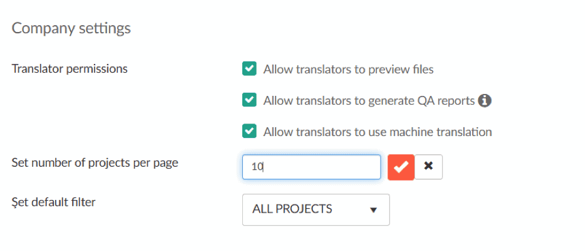
Task: Toggle Allow translators to generate QA reports checkbox
Action: (x=249, y=100)
